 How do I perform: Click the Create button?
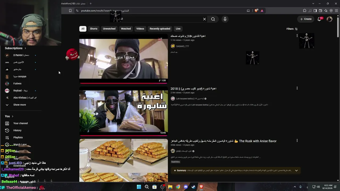(306, 19)
